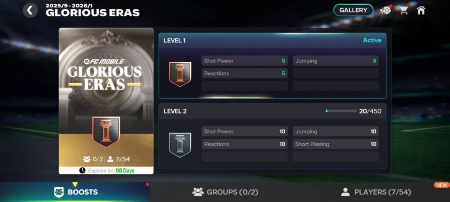Select the Level 1 Shot Power boost row
The height and width of the screenshot is (202, 450).
pyautogui.click(x=244, y=60)
